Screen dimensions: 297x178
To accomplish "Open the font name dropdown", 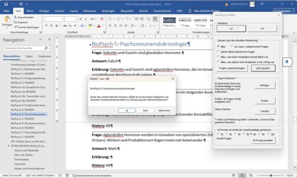I will pyautogui.click(x=62, y=19).
